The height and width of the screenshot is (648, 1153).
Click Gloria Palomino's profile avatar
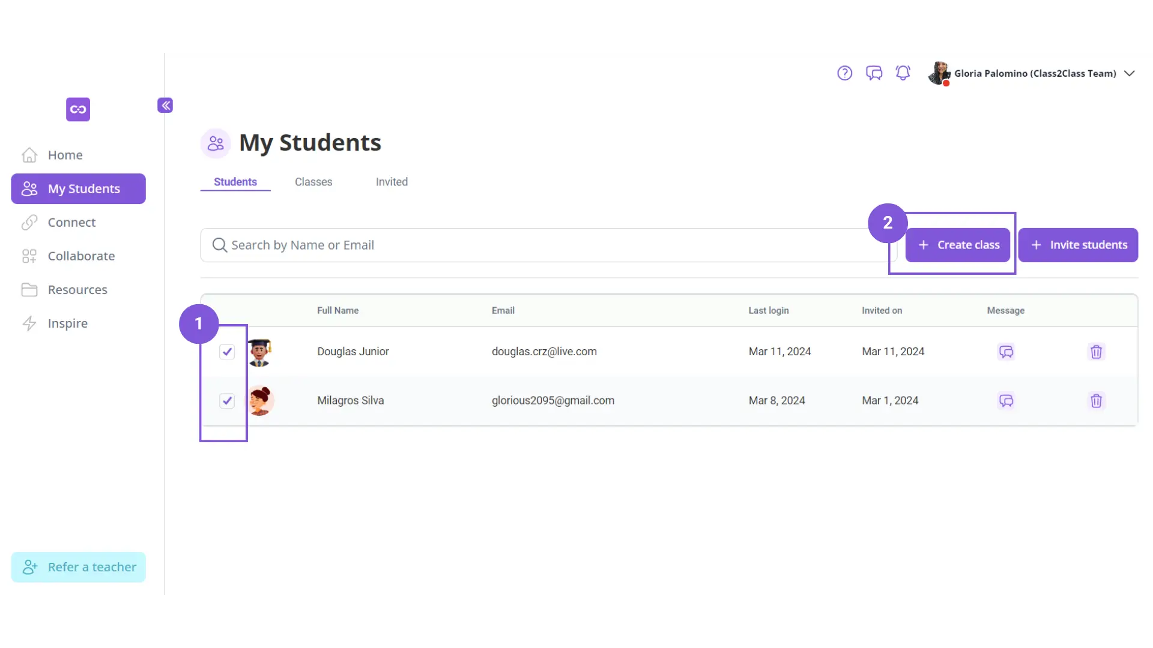pyautogui.click(x=939, y=73)
